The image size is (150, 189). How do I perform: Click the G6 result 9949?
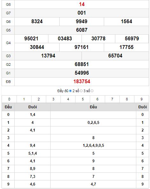click(x=82, y=22)
